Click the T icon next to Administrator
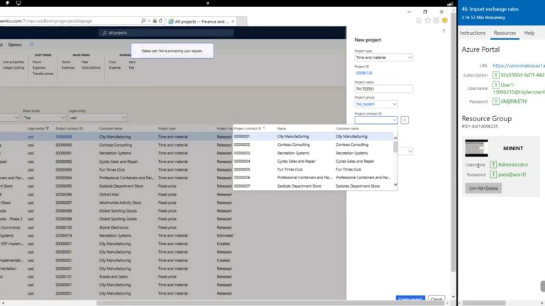The width and height of the screenshot is (545, 306). point(493,164)
